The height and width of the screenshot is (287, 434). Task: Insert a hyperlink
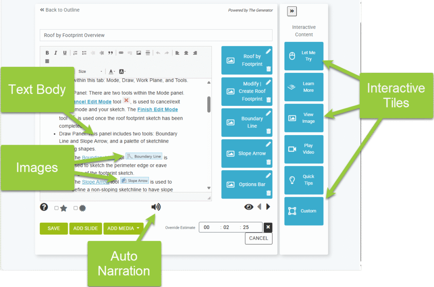pyautogui.click(x=120, y=52)
